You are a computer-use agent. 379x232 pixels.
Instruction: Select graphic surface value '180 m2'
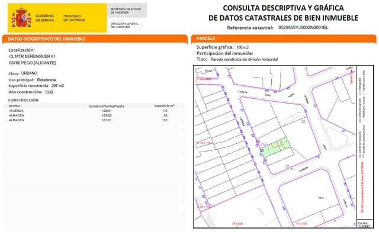click(242, 47)
